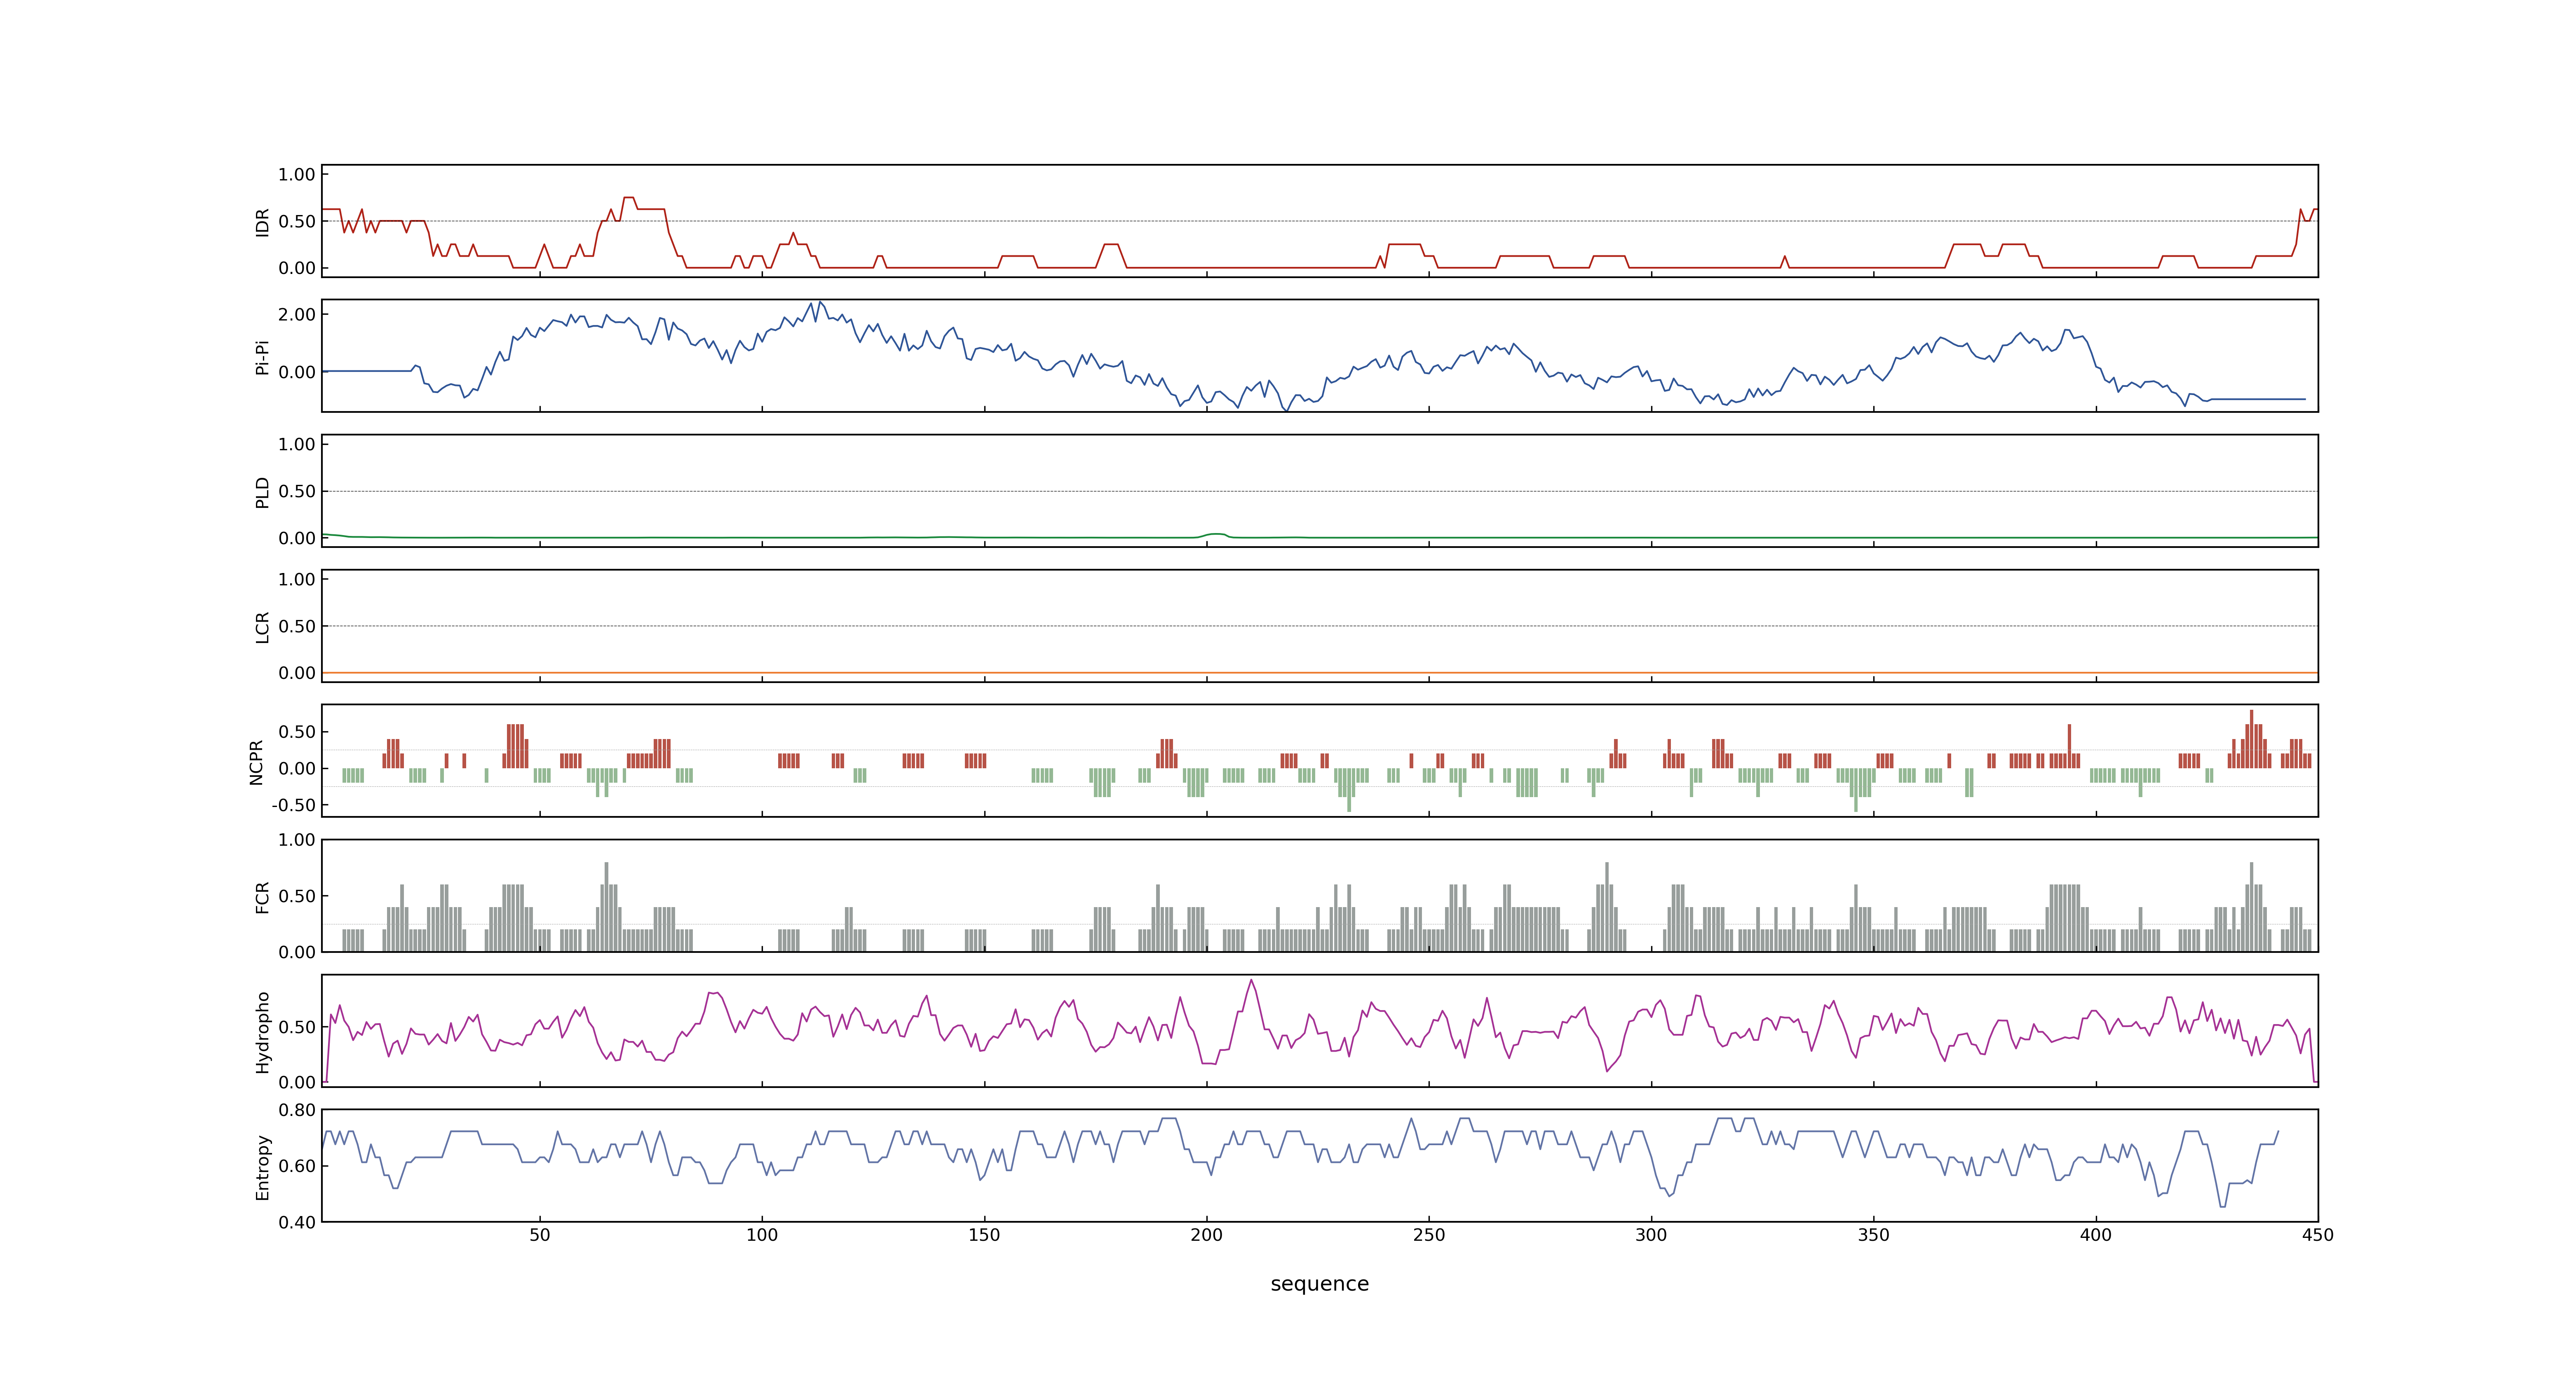Click the 0.50 tick of the PLD panel
2576x1373 pixels.
click(x=297, y=491)
